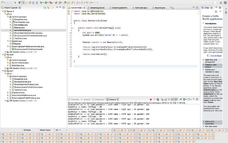Select HandleMap.java in Project Explorer
228x143 pixels.
pos(21,25)
